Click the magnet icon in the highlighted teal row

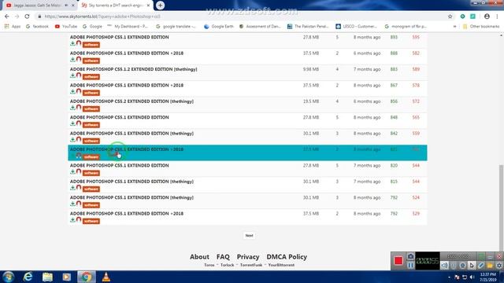[x=79, y=156]
